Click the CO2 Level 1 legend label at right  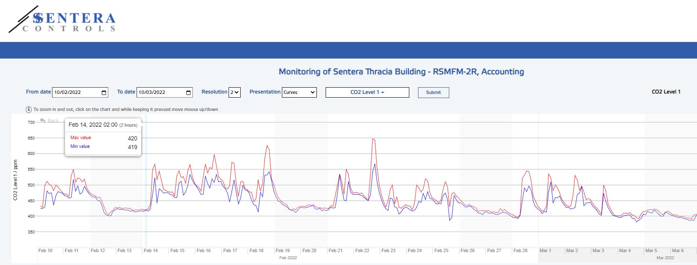(x=666, y=92)
